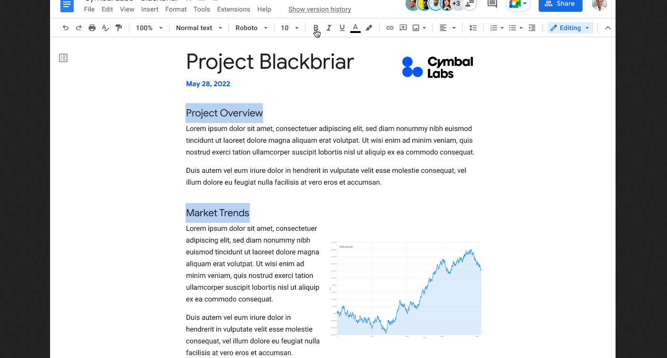Expand the insert image dropdown arrow
Image resolution: width=667 pixels, height=358 pixels.
424,28
